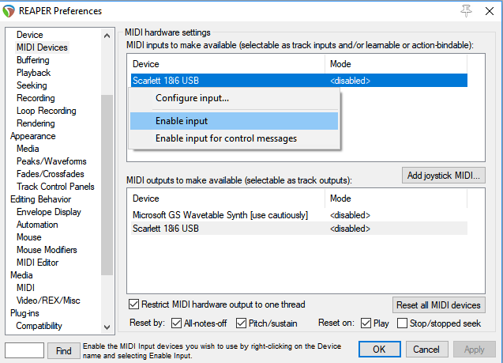
Task: Select Scarlett 18i6 USB output device row
Action: 299,229
